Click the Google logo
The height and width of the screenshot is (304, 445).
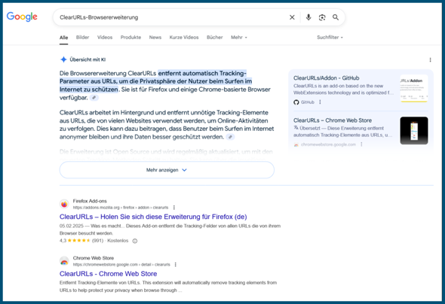tap(22, 17)
